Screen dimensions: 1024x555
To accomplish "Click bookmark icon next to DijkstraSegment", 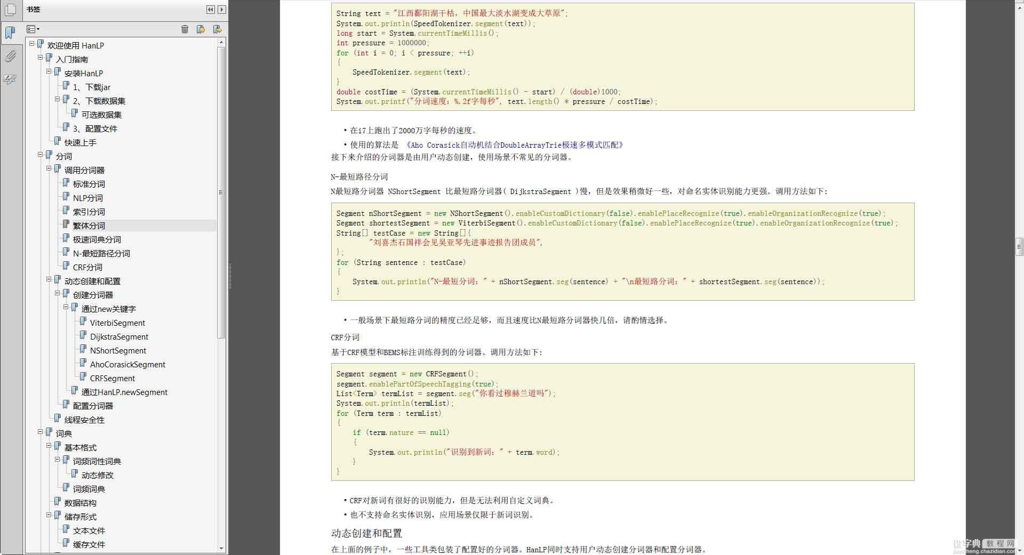I will click(x=83, y=335).
